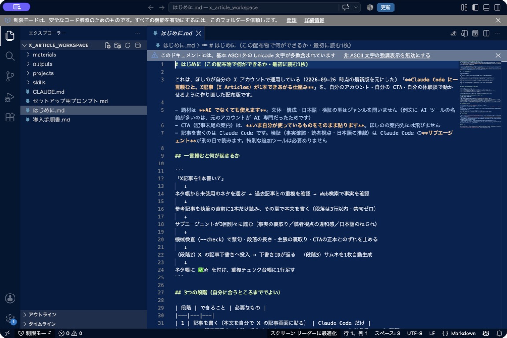Screen dimensions: 507x338
Task: Create a new folder in X_ARTICLE_WORKSPACE
Action: (x=118, y=45)
